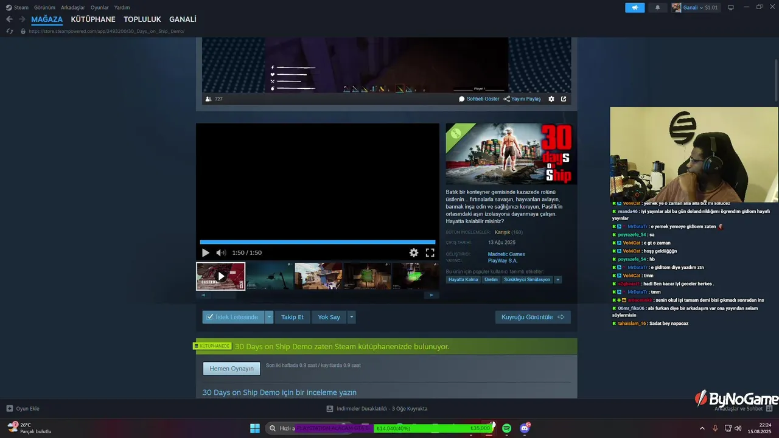Open downloads status İndirmeler Duraklatıldı

(377, 408)
